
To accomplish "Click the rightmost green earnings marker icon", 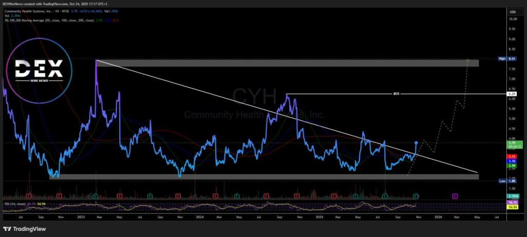I will point(415,196).
